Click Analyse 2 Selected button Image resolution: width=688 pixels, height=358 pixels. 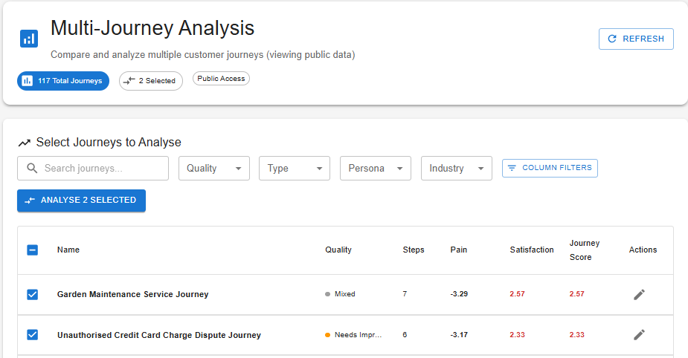coord(81,201)
